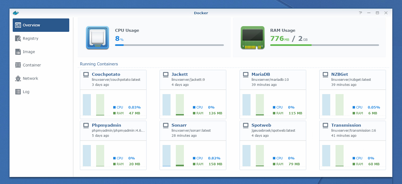Select the Network section
Image resolution: width=402 pixels, height=184 pixels.
point(41,78)
